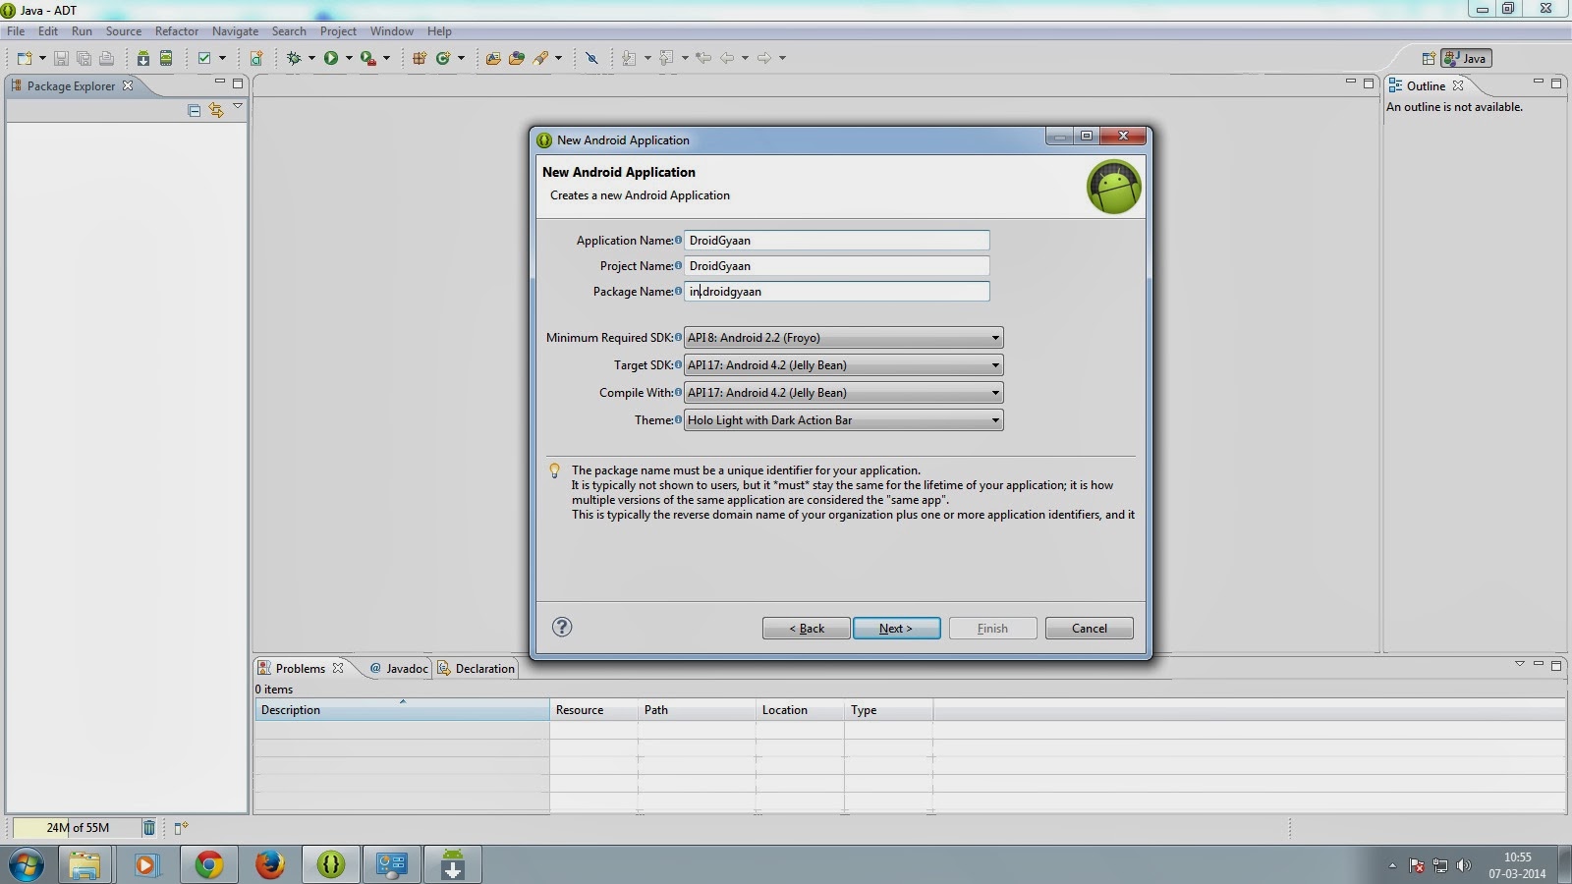Click the fast view icon in status bar
1572x884 pixels.
pyautogui.click(x=181, y=828)
